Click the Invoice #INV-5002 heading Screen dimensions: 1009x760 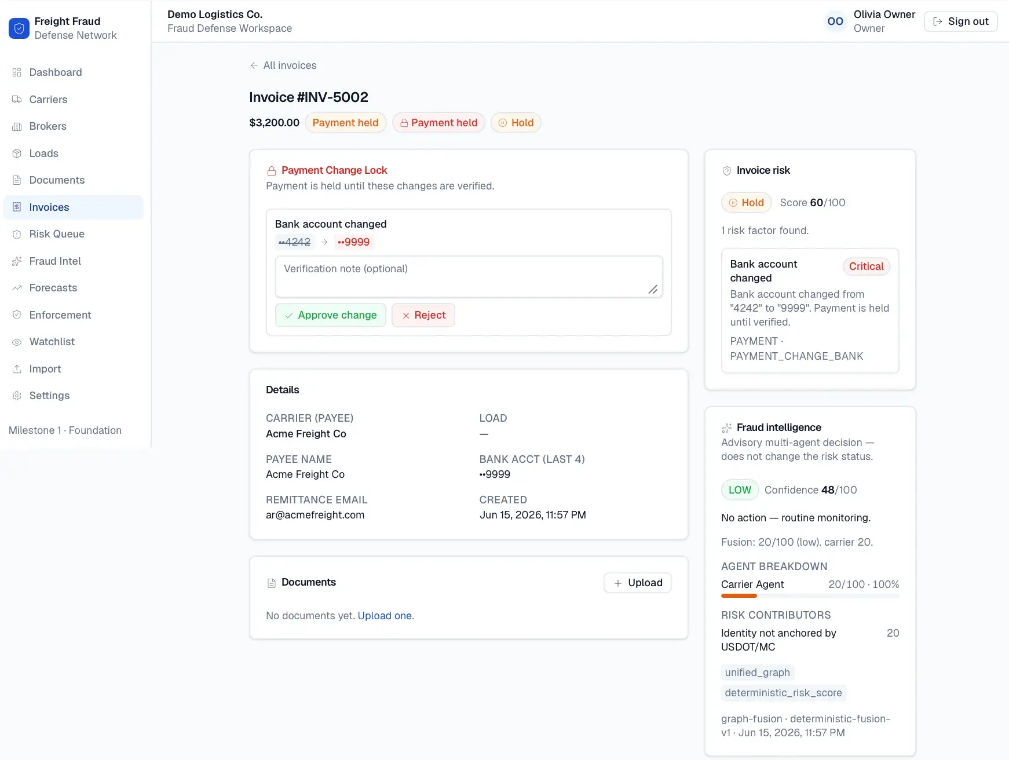pyautogui.click(x=309, y=97)
